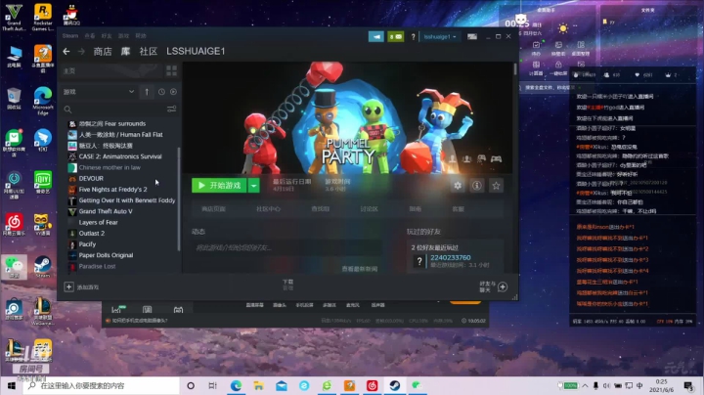This screenshot has width=704, height=395.
Task: Click the game page vertical scrollbar
Action: pyautogui.click(x=515, y=69)
